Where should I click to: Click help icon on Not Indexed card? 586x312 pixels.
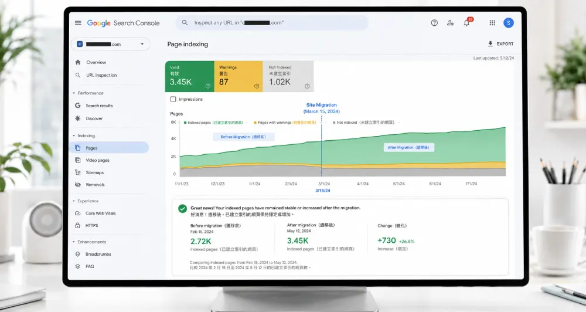[307, 86]
